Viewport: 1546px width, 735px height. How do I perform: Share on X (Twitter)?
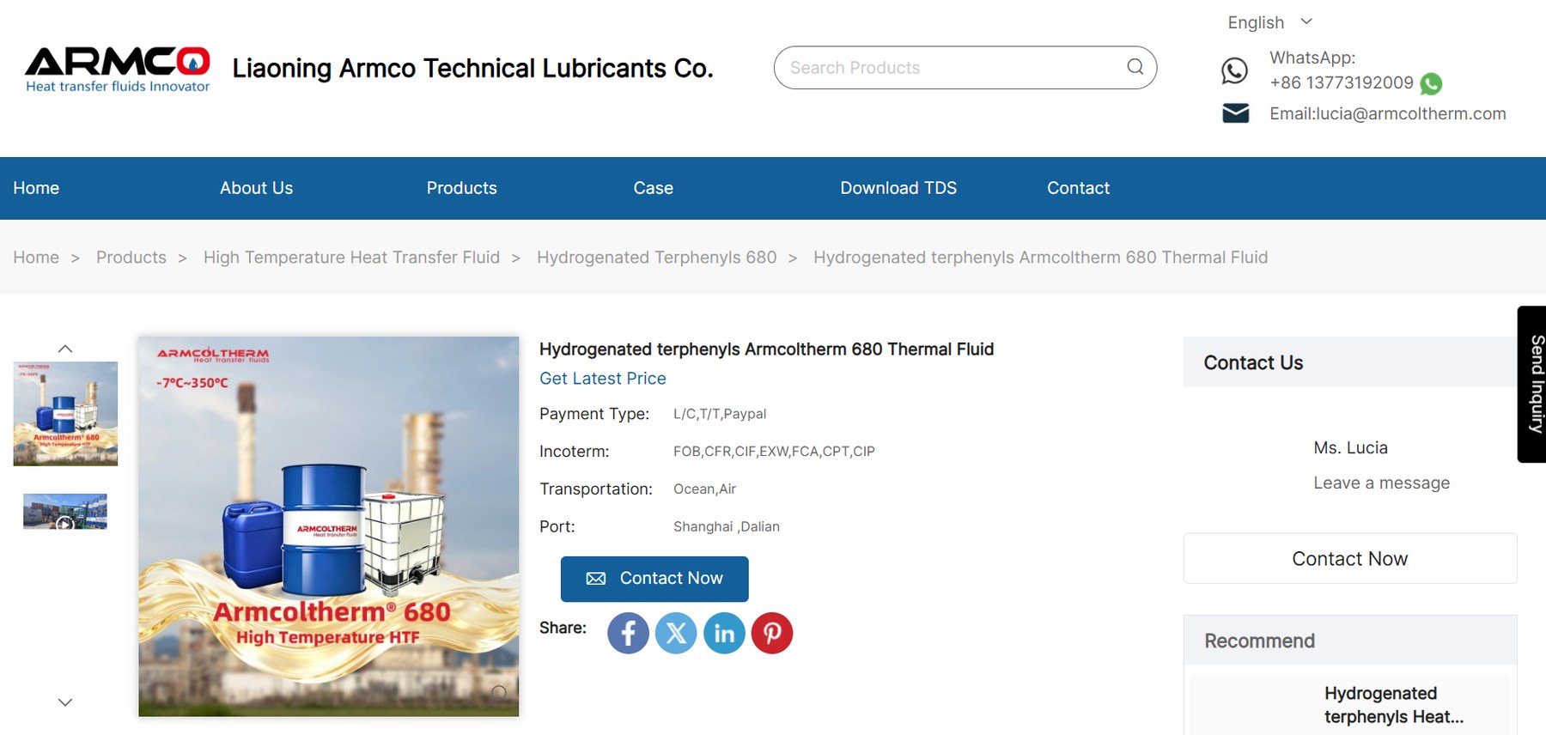pos(676,633)
